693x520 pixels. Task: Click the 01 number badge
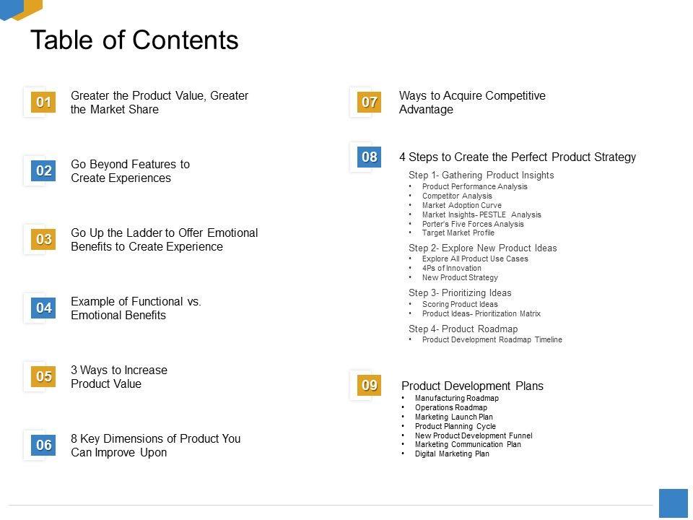click(44, 103)
